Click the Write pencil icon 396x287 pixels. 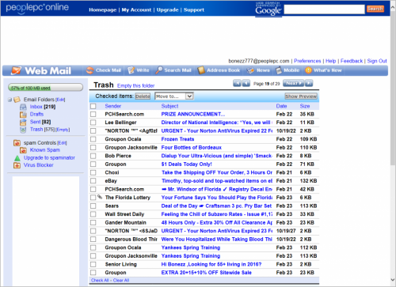(131, 70)
